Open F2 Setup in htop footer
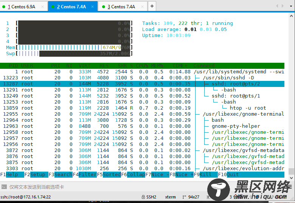The image size is (295, 203). [36, 175]
